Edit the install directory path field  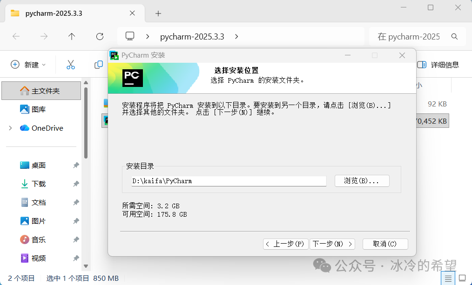coord(228,181)
